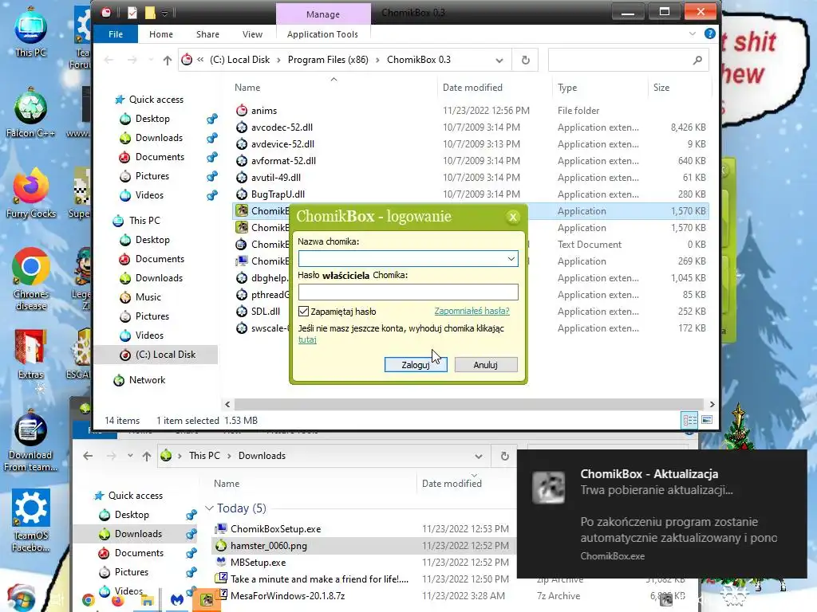Open ChomikBox taskbar button
The width and height of the screenshot is (817, 612).
(207, 600)
